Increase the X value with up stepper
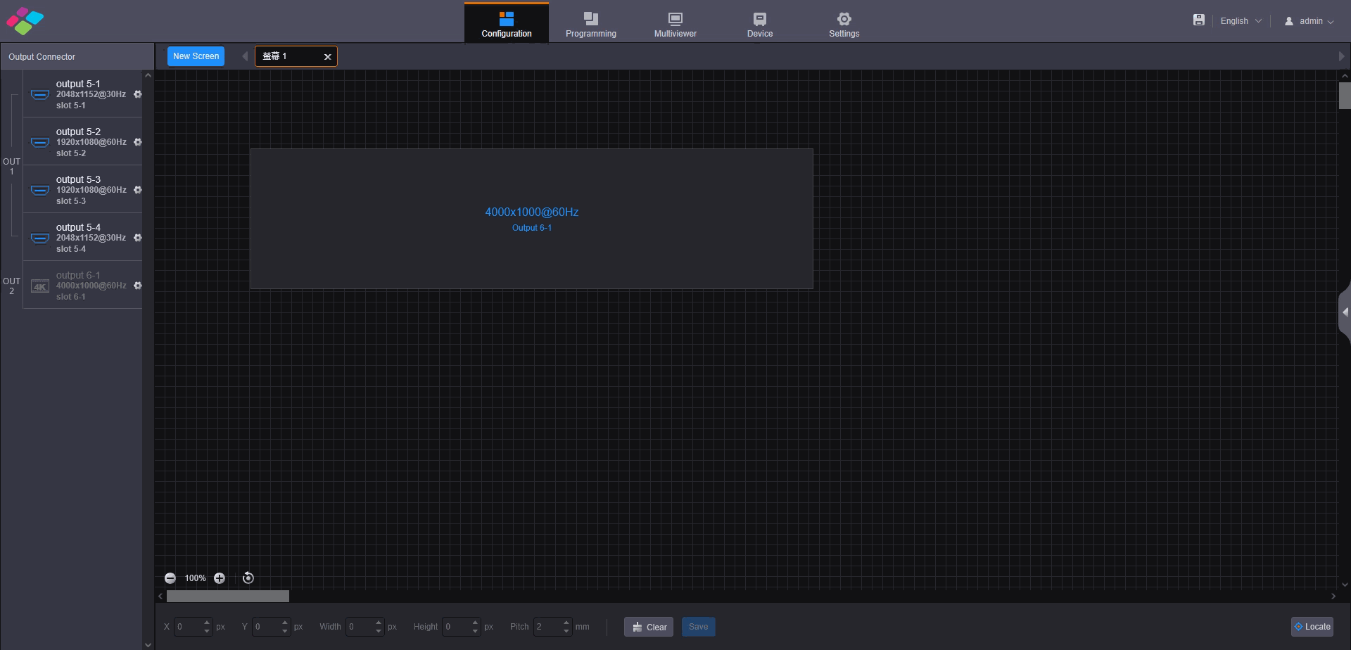The width and height of the screenshot is (1351, 650). pyautogui.click(x=207, y=623)
